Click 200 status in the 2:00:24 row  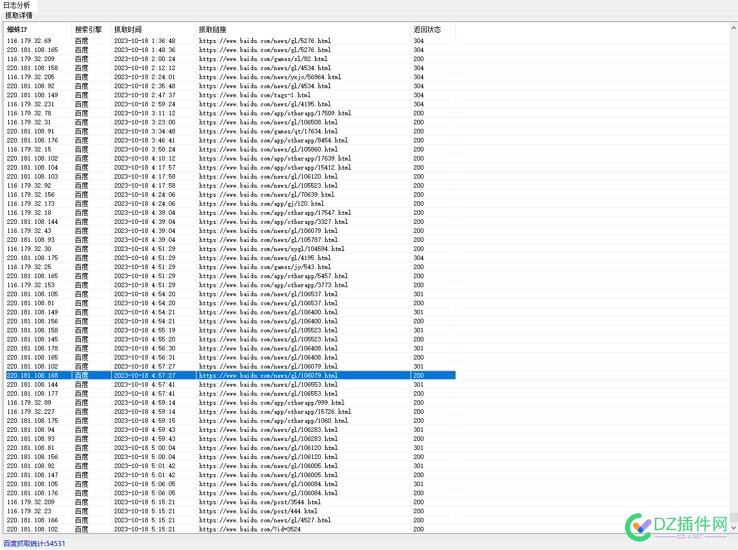coord(418,59)
